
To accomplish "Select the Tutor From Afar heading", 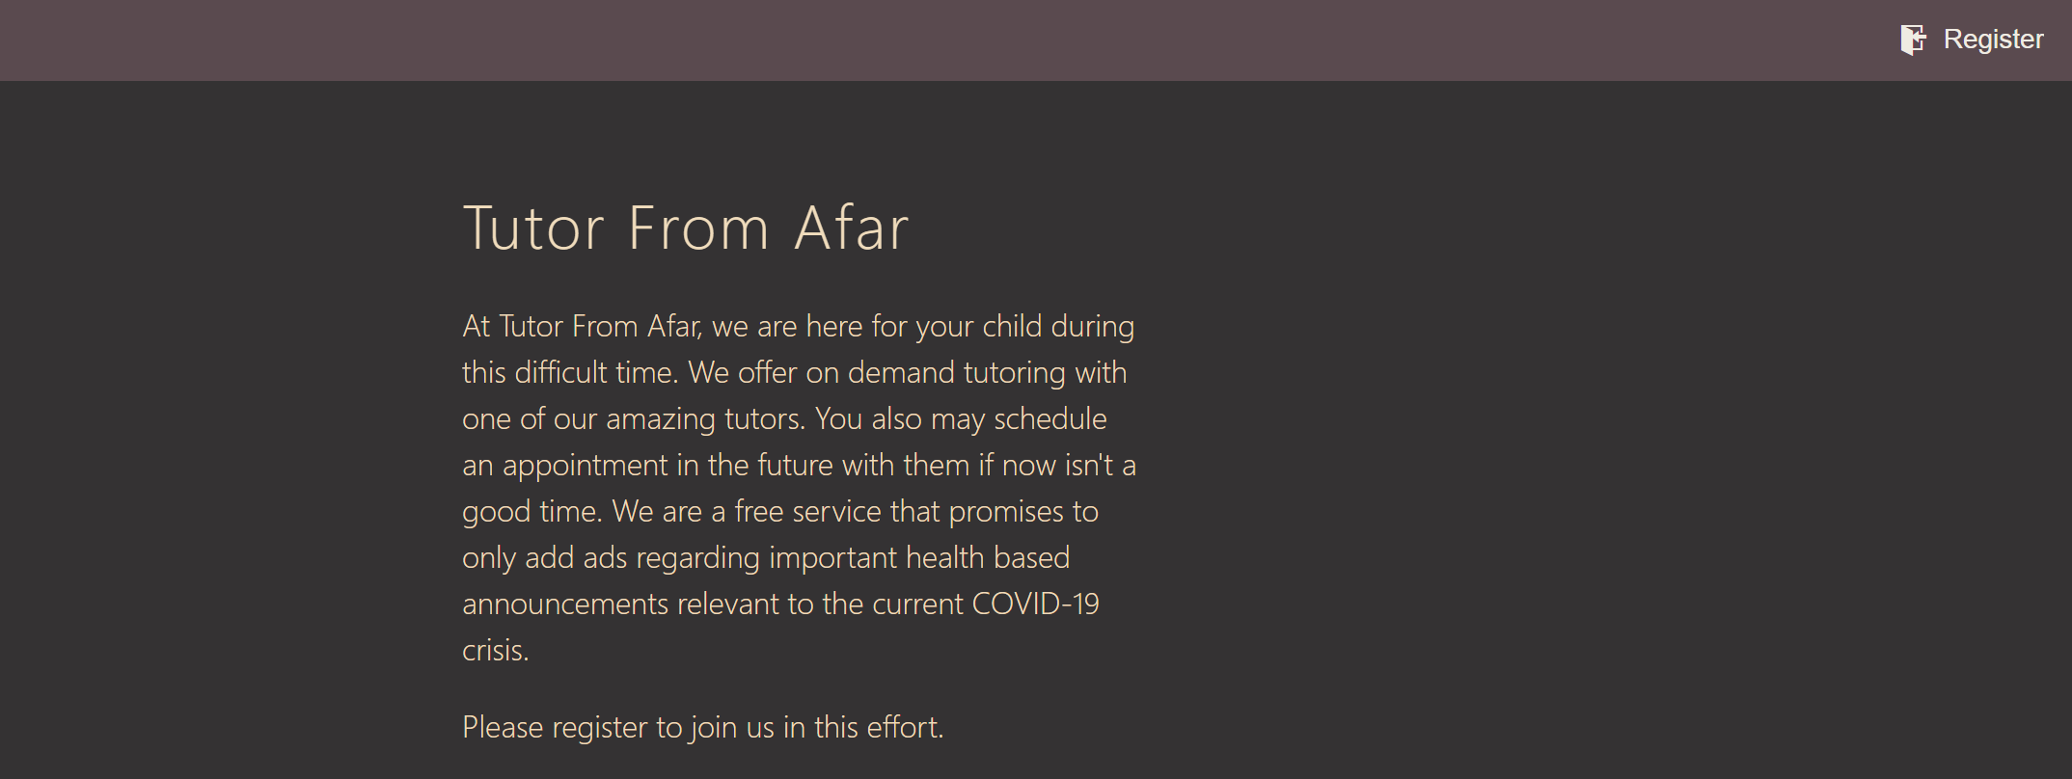I will [x=686, y=228].
